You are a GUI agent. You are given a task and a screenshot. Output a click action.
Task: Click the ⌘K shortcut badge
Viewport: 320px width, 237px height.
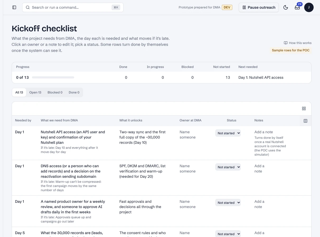[116, 7]
